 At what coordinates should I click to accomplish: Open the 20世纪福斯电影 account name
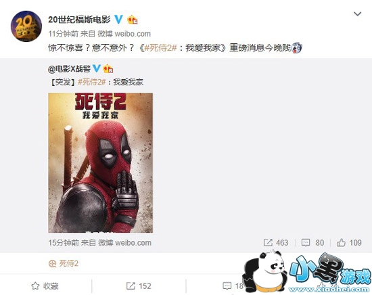[79, 20]
